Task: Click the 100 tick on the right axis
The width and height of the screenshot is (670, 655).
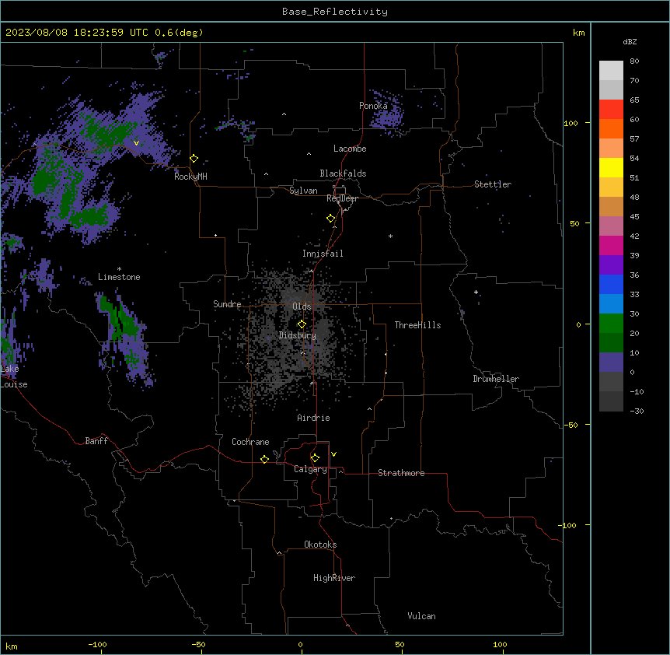Action: pos(571,123)
